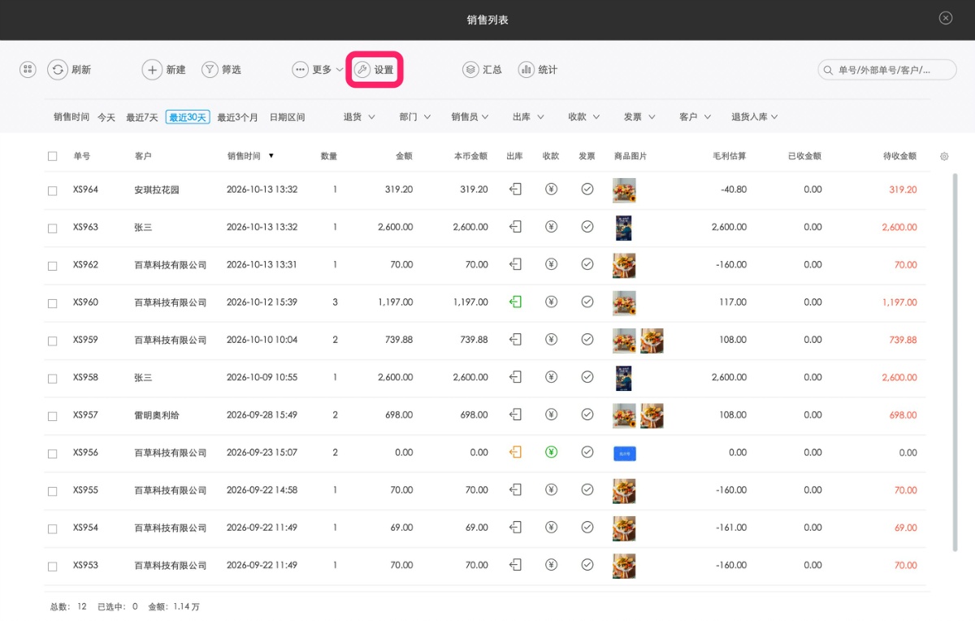
Task: Open the 部门 filter dropdown
Action: pyautogui.click(x=415, y=117)
